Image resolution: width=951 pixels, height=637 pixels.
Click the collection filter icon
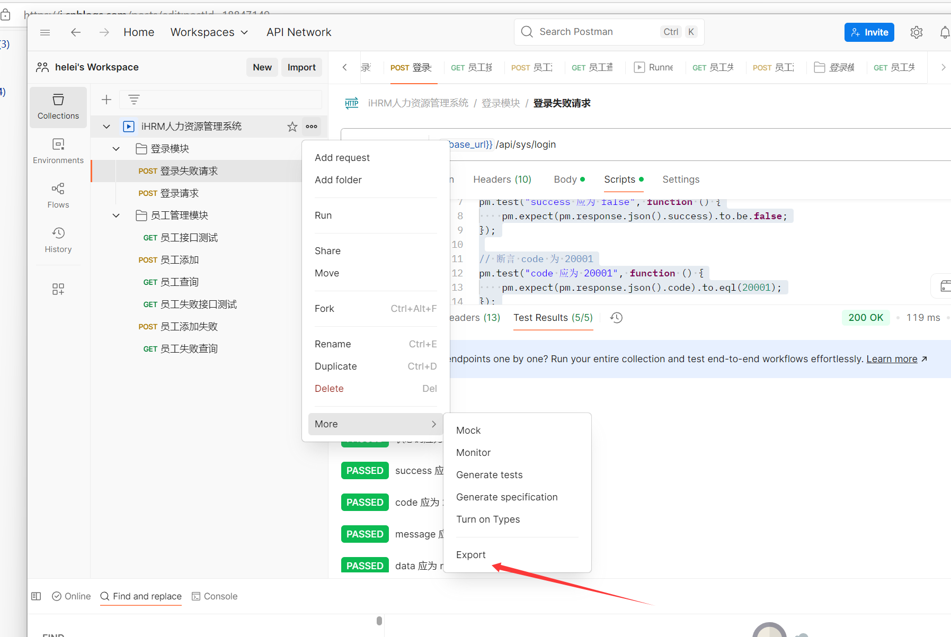click(x=134, y=100)
